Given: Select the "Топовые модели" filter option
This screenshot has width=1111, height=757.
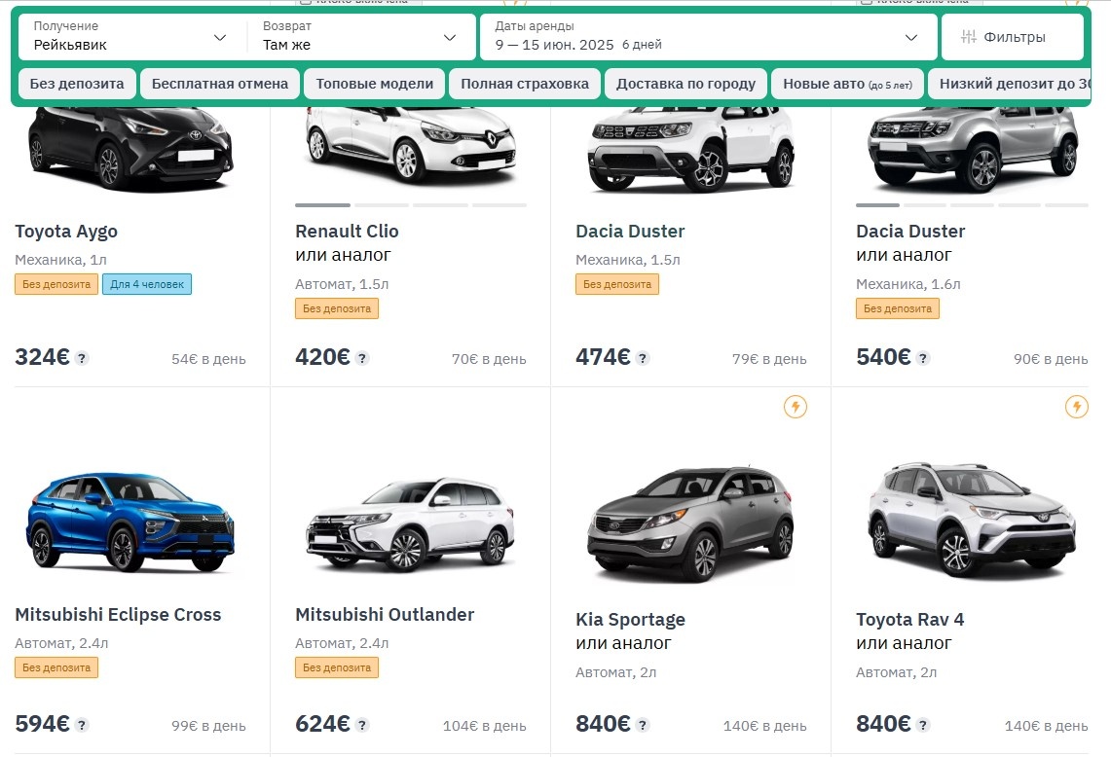Looking at the screenshot, I should point(374,84).
